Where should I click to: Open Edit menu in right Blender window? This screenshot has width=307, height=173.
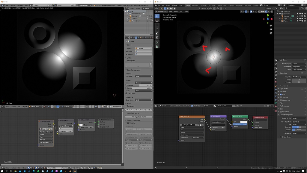163,5
